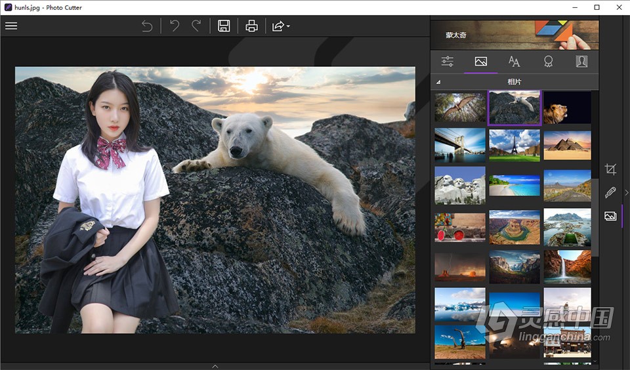Choose the graffiti wall thumbnail

tap(460, 228)
